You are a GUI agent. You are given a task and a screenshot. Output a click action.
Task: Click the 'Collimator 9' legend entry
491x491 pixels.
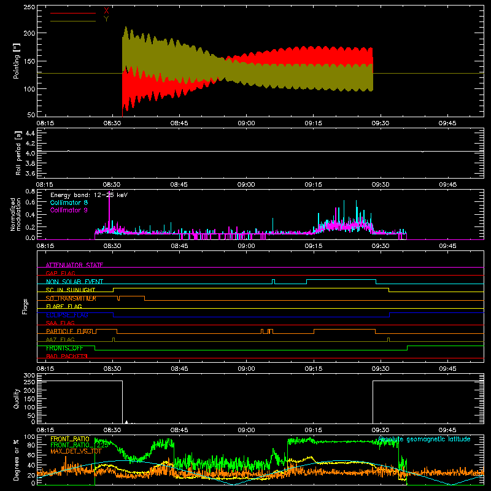tap(69, 210)
